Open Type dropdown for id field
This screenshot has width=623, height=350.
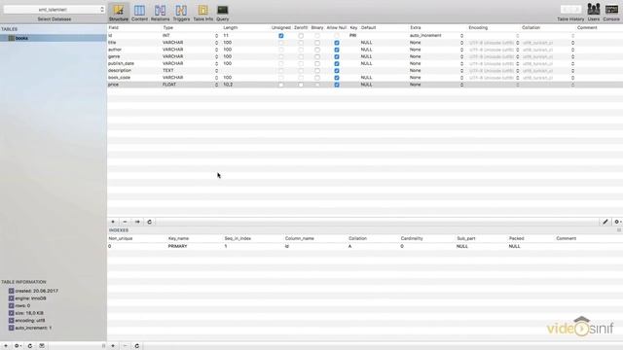pos(216,36)
